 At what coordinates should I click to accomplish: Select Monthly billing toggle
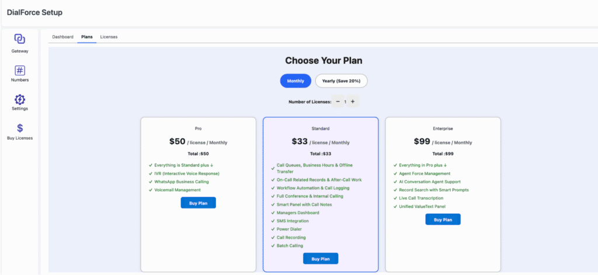coord(295,81)
